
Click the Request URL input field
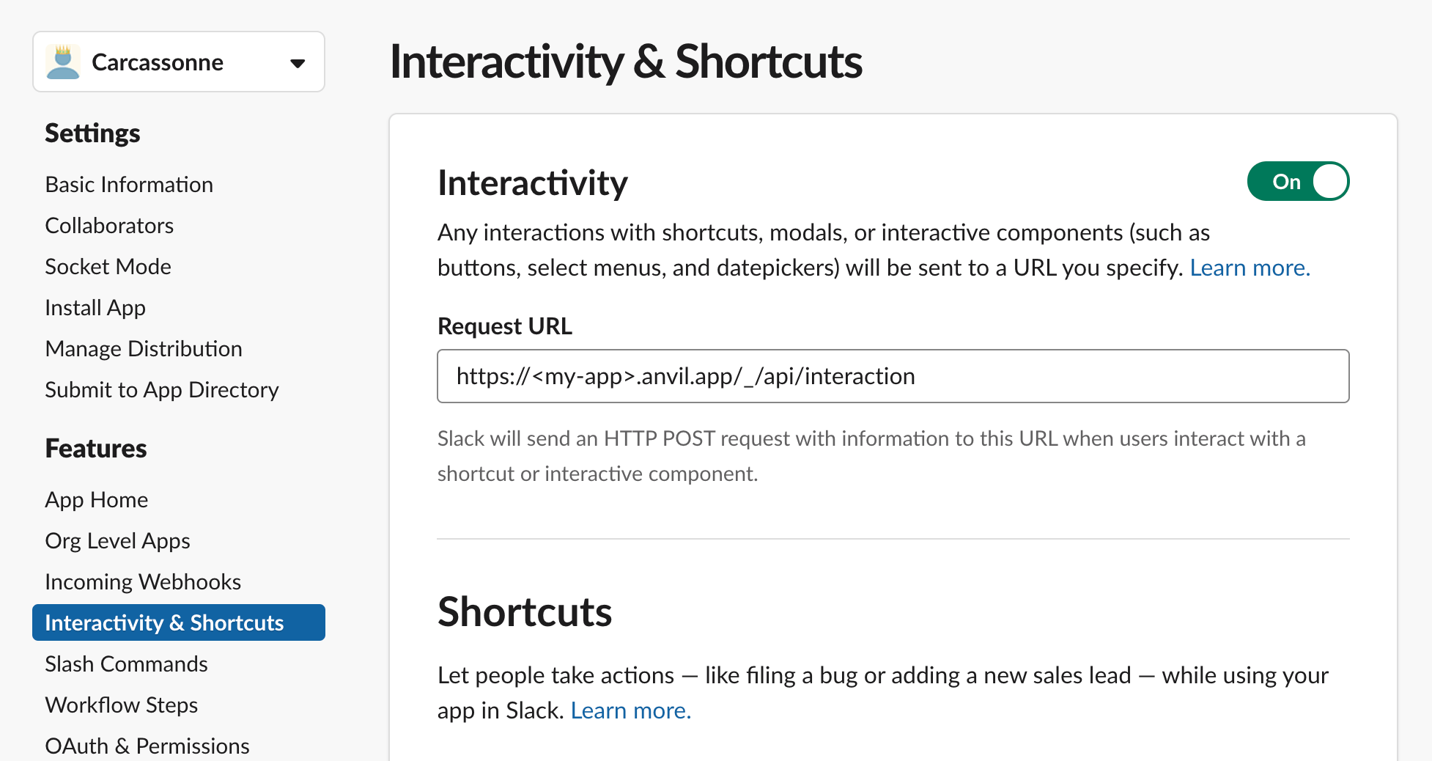pyautogui.click(x=893, y=376)
